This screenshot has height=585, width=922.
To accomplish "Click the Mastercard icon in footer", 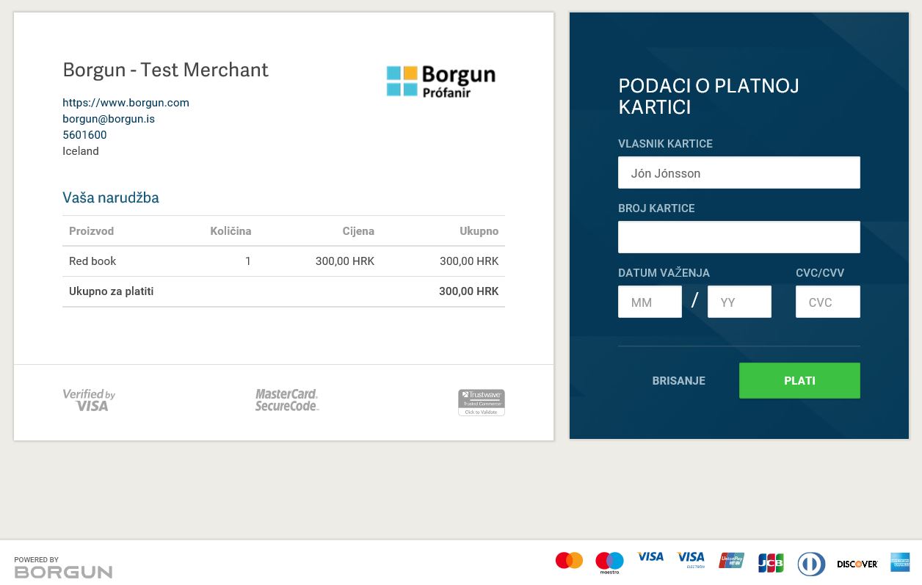I will 569,559.
